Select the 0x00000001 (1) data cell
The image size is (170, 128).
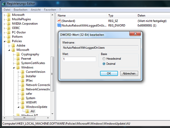147,26
